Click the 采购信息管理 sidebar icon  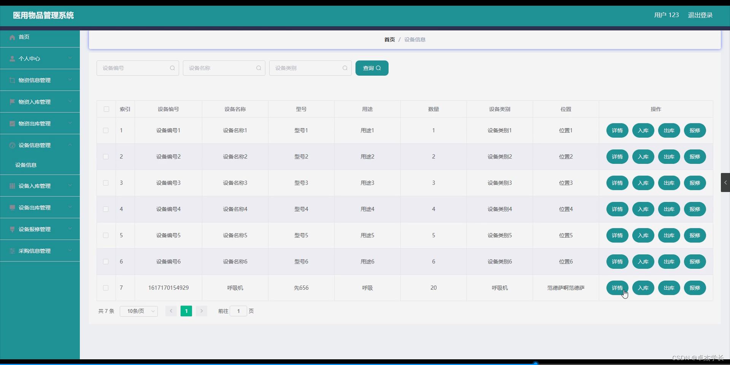(x=13, y=251)
